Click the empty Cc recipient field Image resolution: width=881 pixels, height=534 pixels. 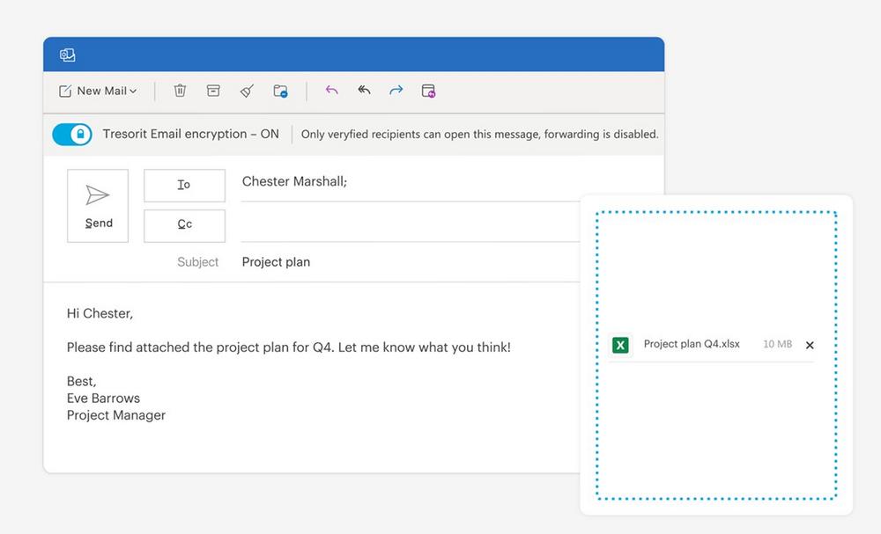pos(411,225)
